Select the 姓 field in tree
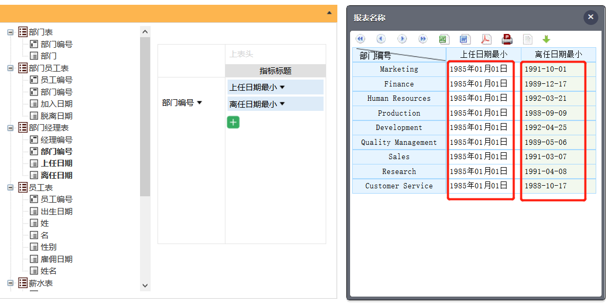 click(x=45, y=223)
